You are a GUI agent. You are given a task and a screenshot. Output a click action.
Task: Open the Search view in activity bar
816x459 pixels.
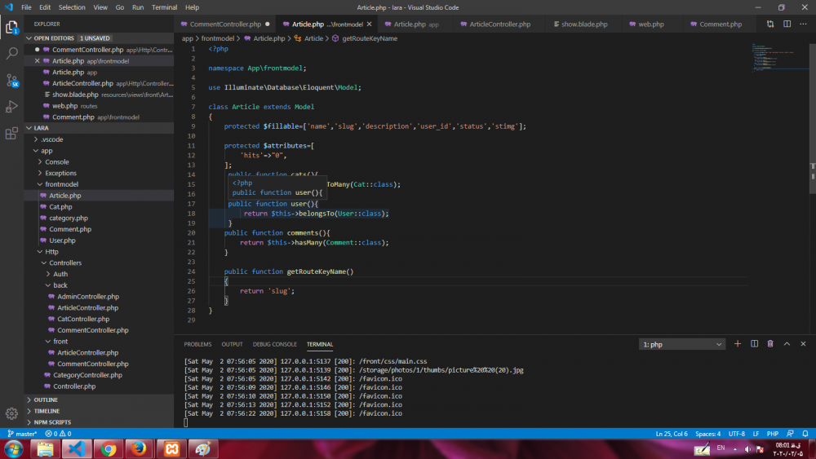(x=12, y=53)
